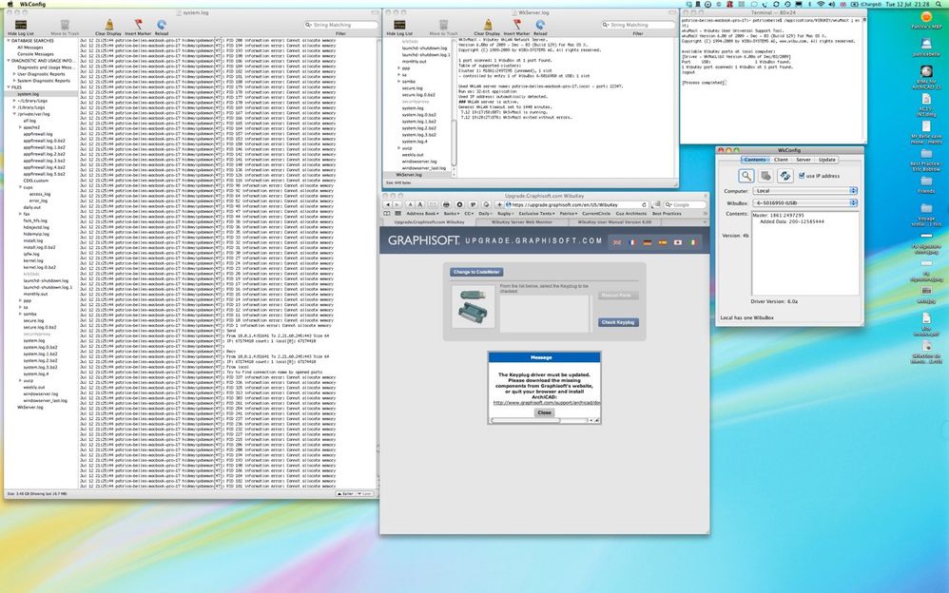The image size is (949, 593).
Task: Switch to the Update tab in WkConfig
Action: point(827,160)
